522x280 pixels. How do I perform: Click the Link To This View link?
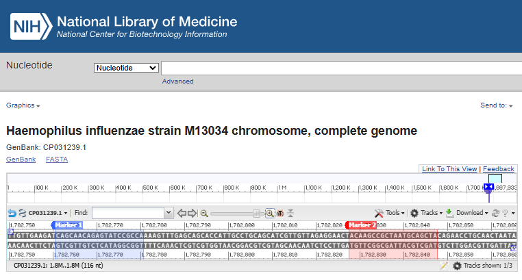click(x=449, y=169)
